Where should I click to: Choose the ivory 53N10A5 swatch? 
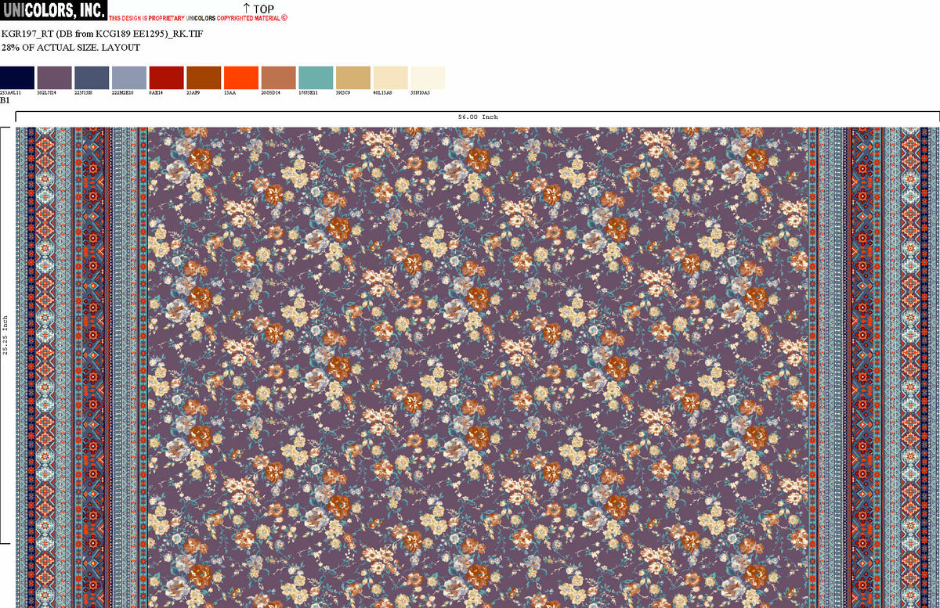[x=428, y=77]
